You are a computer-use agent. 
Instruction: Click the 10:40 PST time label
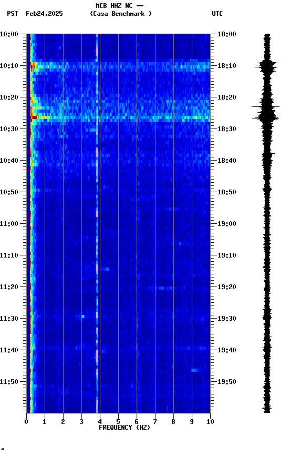(9, 161)
